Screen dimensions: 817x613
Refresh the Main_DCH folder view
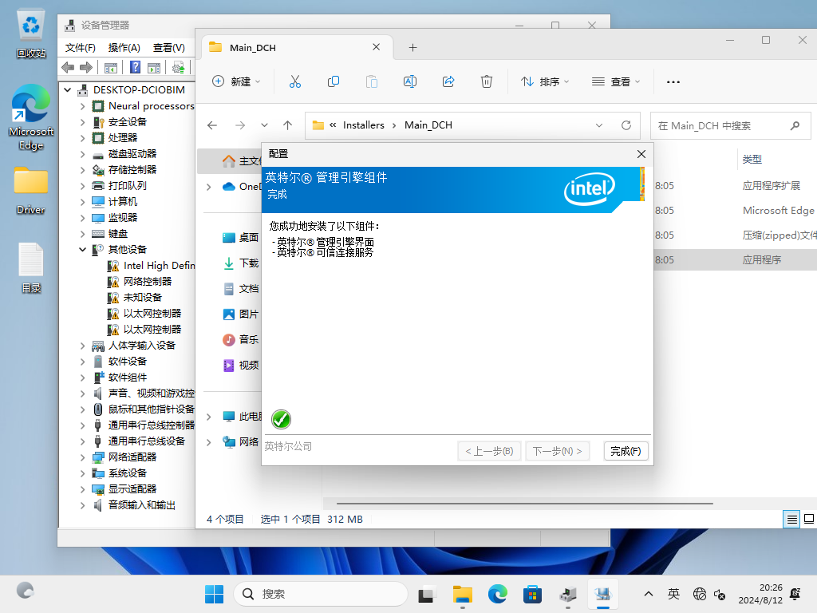626,125
